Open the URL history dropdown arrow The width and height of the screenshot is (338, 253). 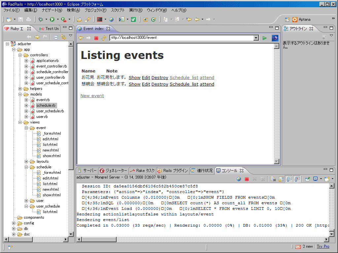click(x=256, y=38)
